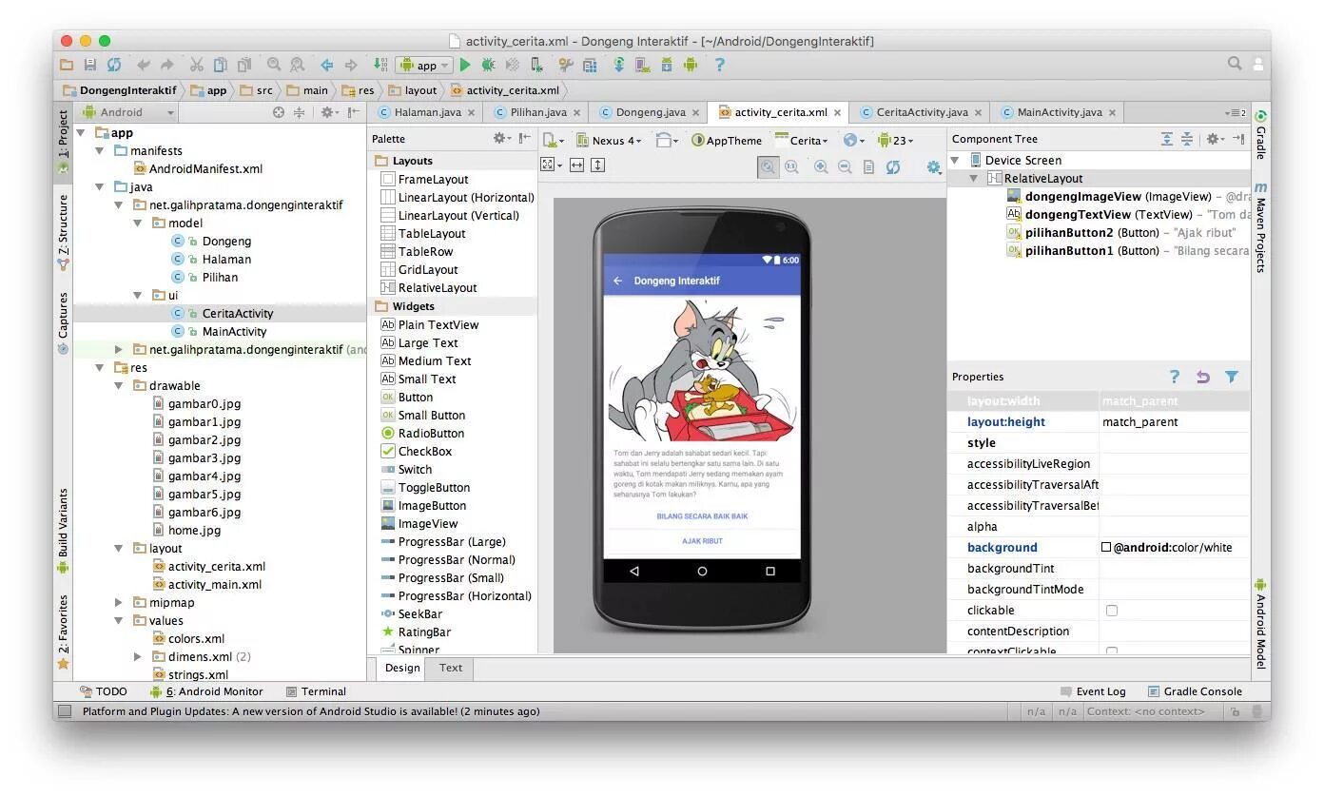The width and height of the screenshot is (1324, 797).
Task: Collapse the drawable folder
Action: click(119, 386)
